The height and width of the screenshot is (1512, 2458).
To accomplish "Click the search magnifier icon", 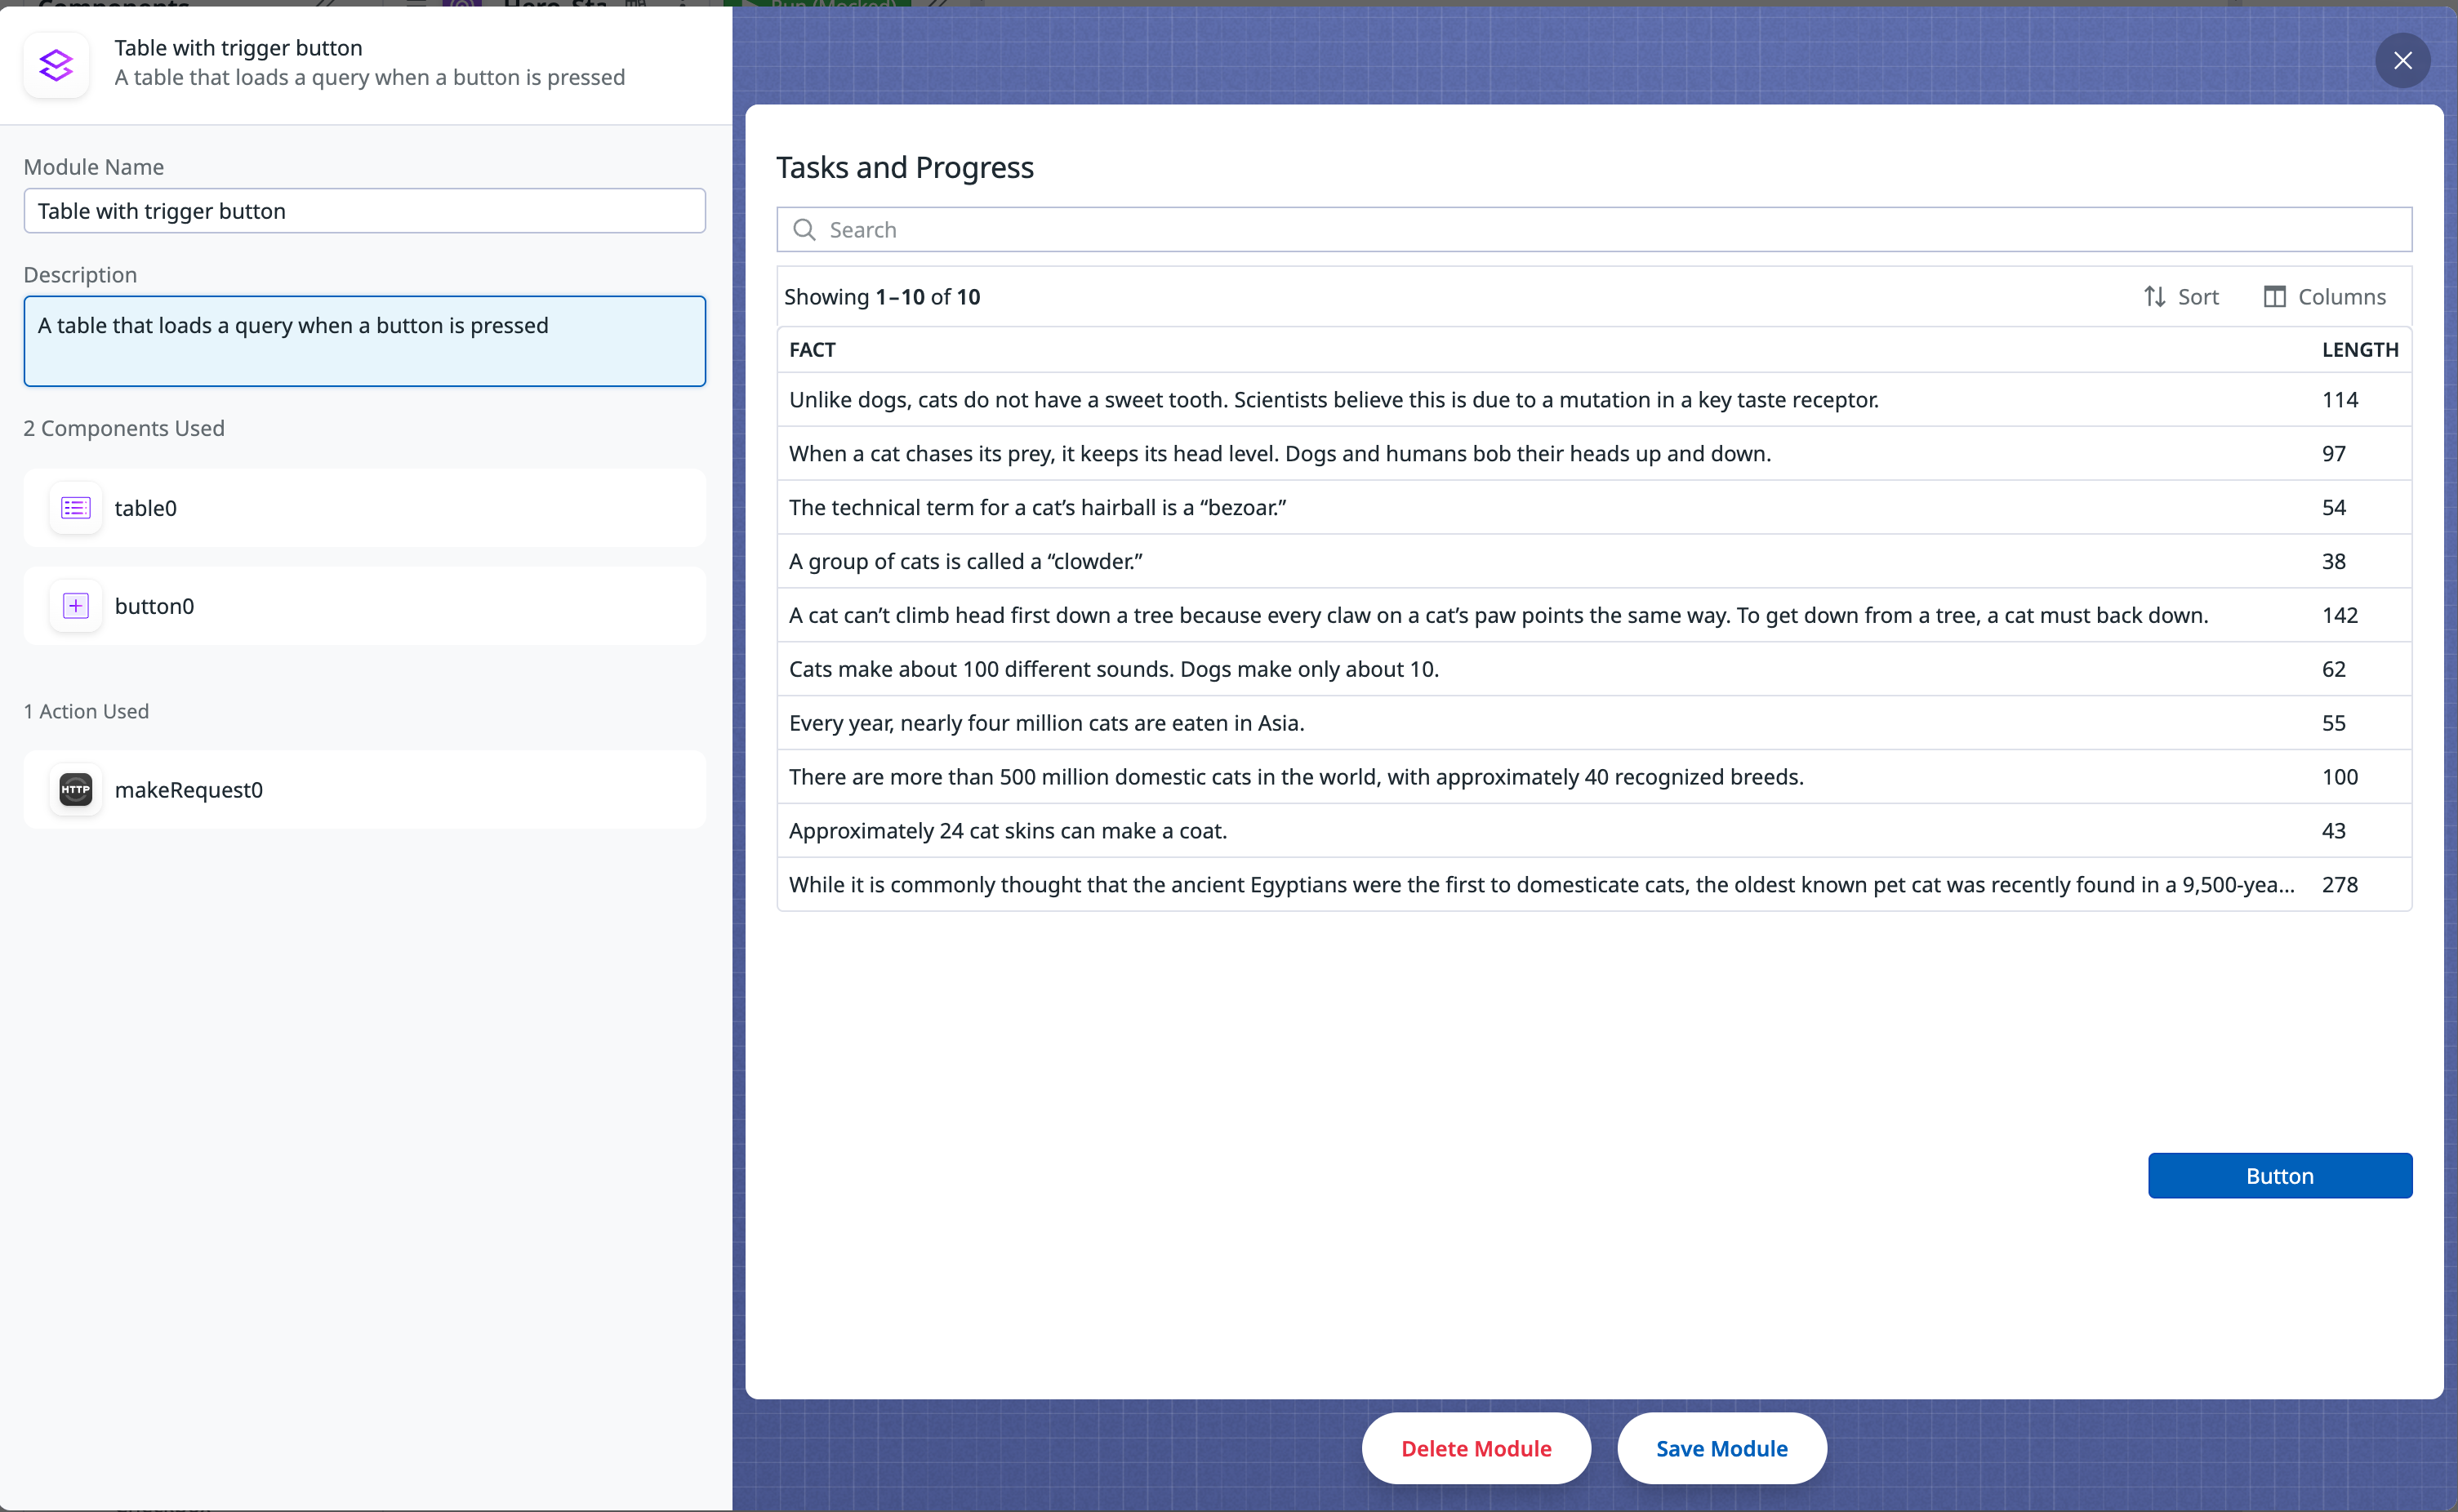I will (804, 230).
